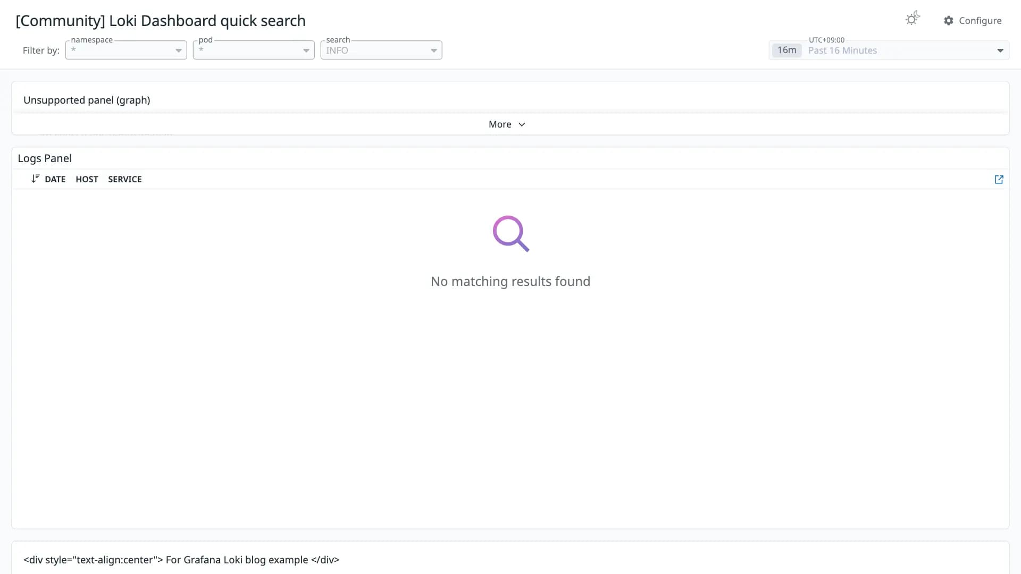The height and width of the screenshot is (574, 1021).
Task: Toggle date sort order icon
Action: click(35, 179)
